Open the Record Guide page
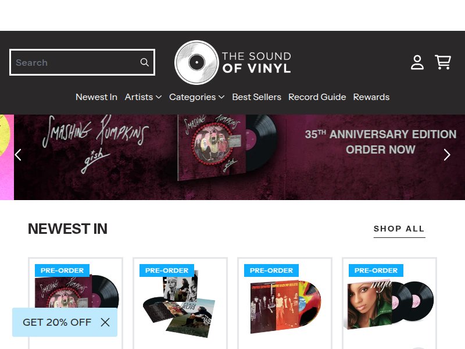The width and height of the screenshot is (465, 349). point(317,97)
